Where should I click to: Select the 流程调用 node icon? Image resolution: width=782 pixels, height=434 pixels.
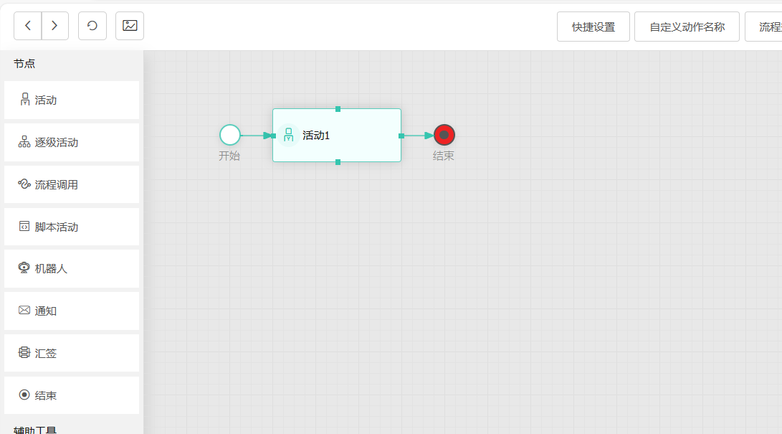(x=24, y=184)
